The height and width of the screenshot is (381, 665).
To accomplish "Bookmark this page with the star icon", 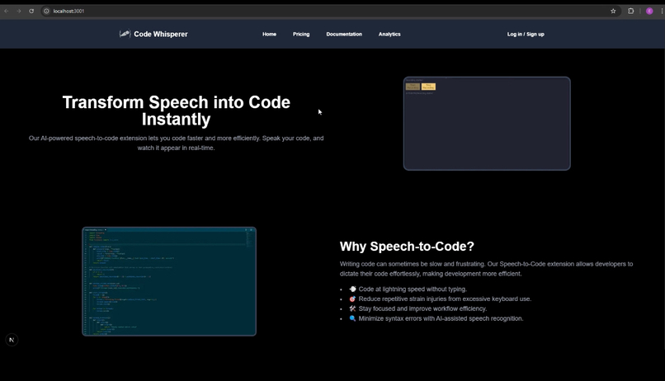I will 613,11.
